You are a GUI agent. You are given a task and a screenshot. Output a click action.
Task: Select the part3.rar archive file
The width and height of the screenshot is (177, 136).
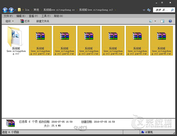tap(89, 41)
